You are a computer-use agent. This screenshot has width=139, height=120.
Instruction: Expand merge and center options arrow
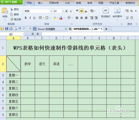[x=117, y=20]
